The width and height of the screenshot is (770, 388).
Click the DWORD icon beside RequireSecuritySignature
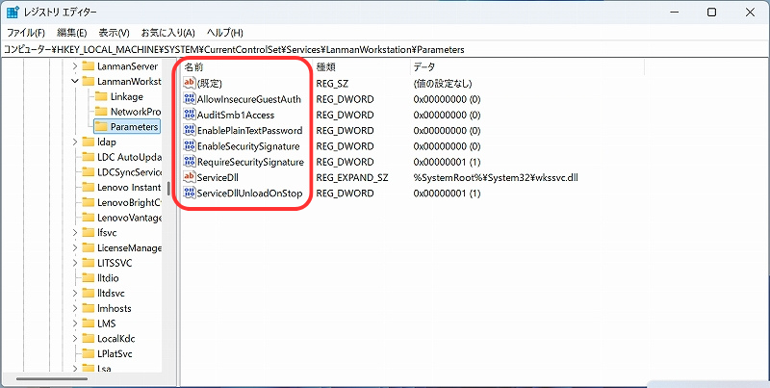coord(189,162)
